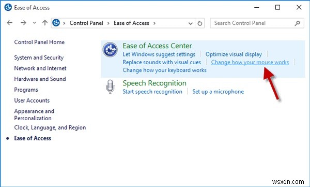
Task: Click Change how your keyboard works
Action: [164, 70]
